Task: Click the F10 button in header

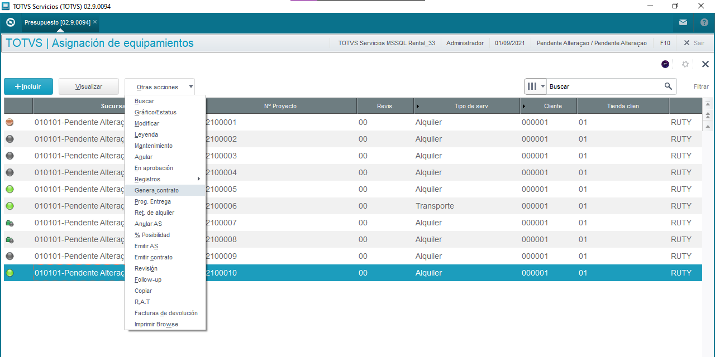Action: 665,43
